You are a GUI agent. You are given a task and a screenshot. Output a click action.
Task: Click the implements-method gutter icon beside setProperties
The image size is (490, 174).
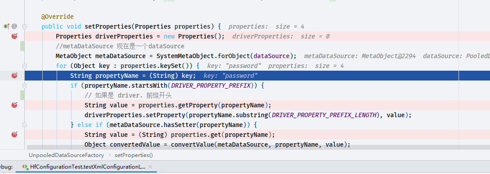(7, 26)
